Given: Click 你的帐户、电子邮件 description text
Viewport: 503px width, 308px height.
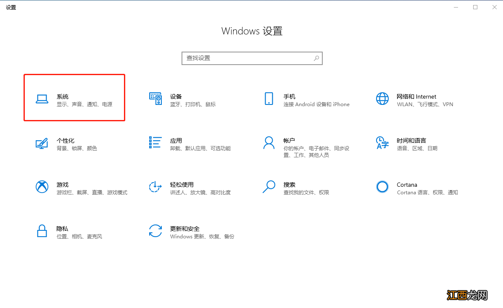Looking at the screenshot, I should [x=316, y=151].
